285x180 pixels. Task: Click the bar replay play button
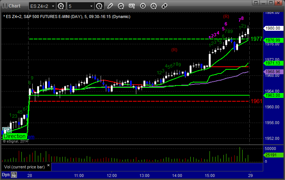143,6
